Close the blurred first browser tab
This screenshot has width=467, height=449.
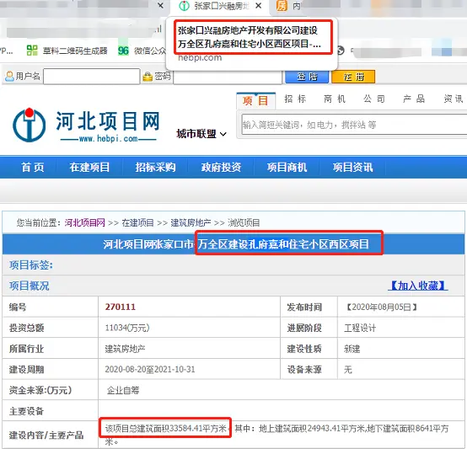point(160,6)
